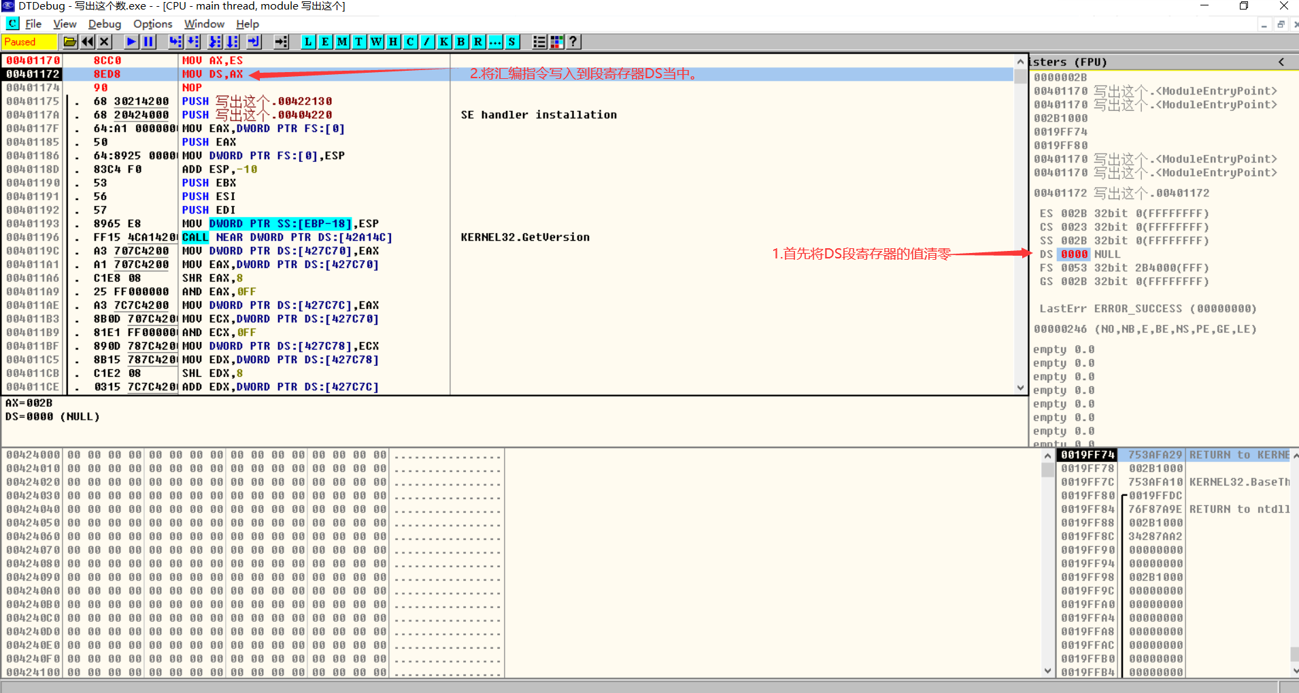Image resolution: width=1299 pixels, height=693 pixels.
Task: Show the Breakpoints window (B button)
Action: (461, 42)
